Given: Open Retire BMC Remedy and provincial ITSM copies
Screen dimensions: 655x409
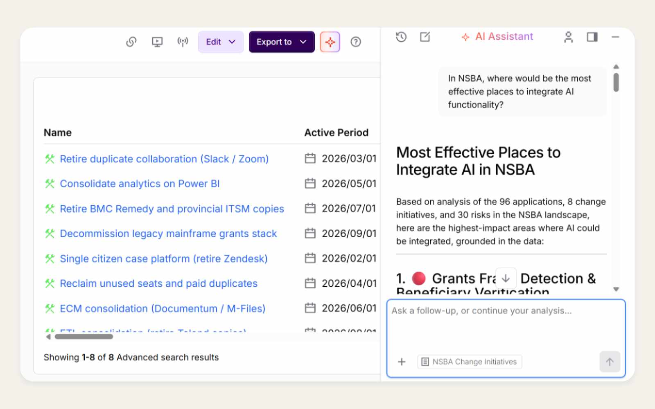Looking at the screenshot, I should point(172,209).
